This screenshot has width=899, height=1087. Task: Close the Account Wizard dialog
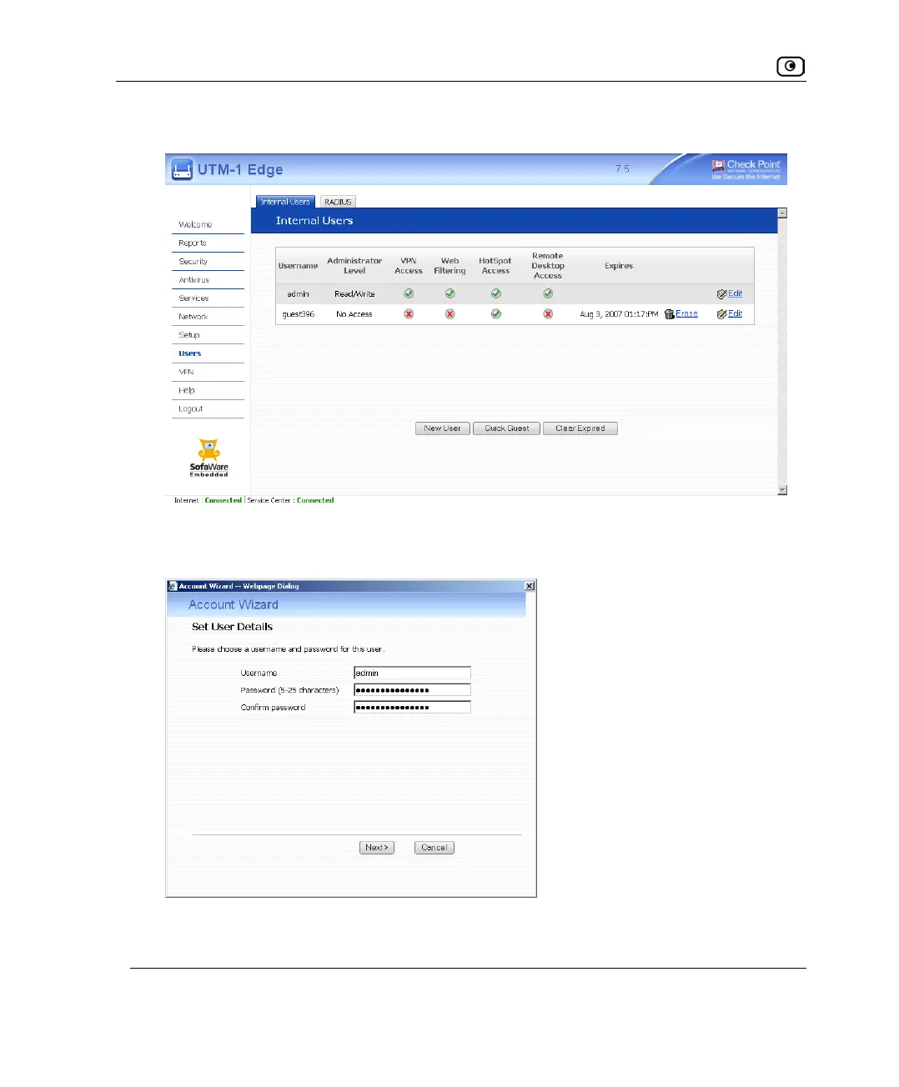pyautogui.click(x=530, y=586)
